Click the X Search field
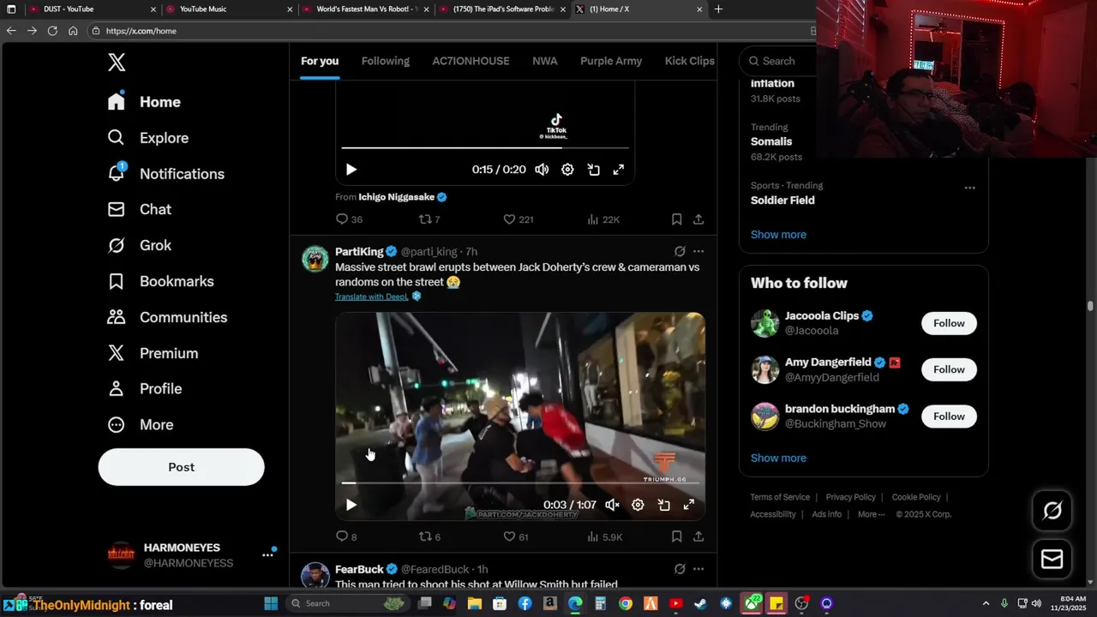The width and height of the screenshot is (1097, 617). [778, 61]
